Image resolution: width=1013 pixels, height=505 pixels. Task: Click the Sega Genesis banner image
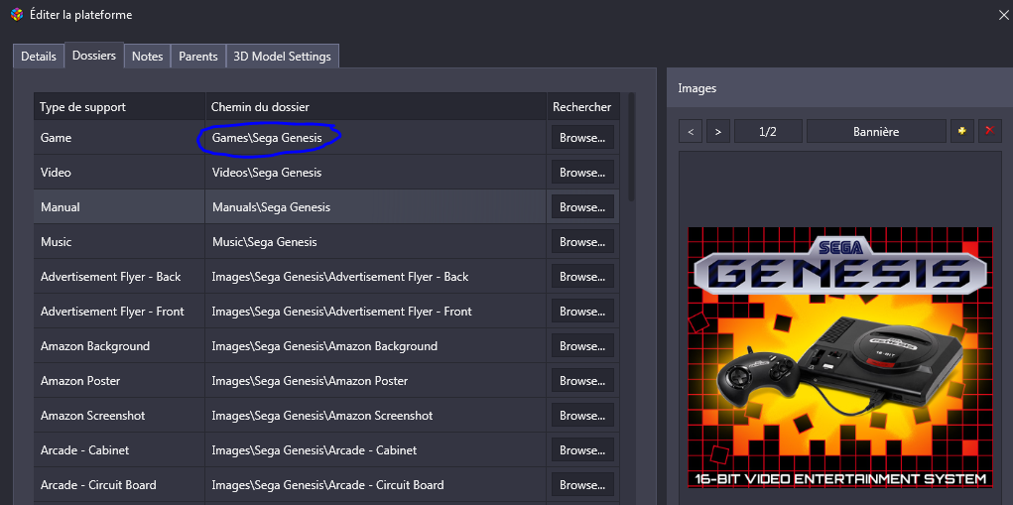coord(839,357)
